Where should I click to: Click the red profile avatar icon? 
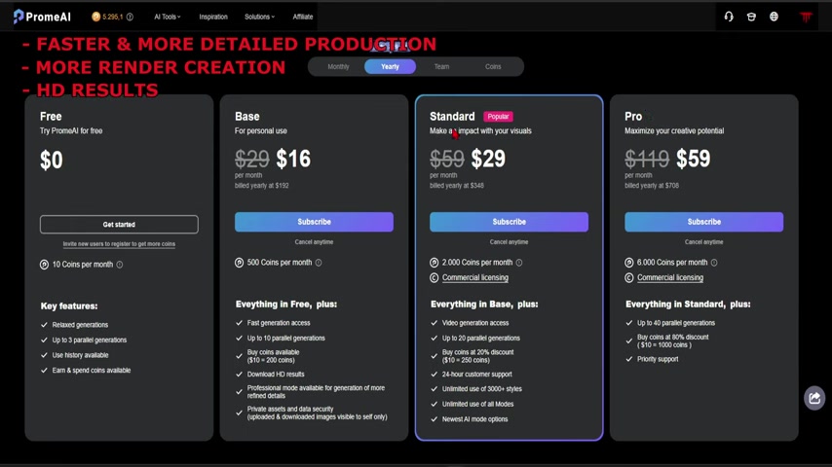pos(806,17)
